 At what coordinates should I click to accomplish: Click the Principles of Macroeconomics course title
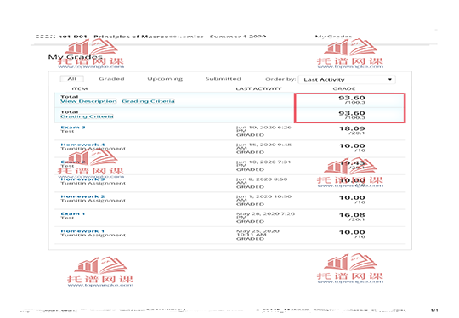click(149, 37)
